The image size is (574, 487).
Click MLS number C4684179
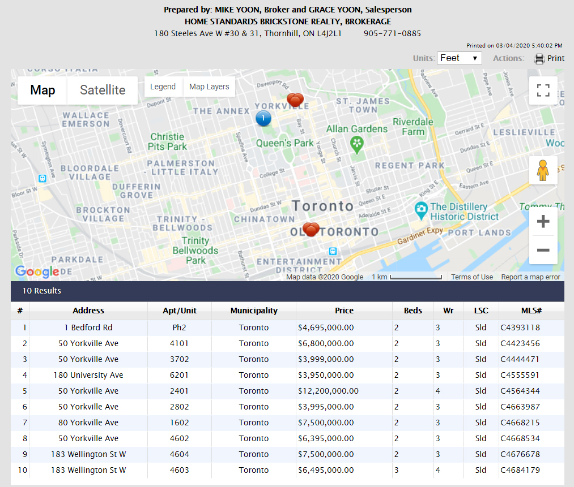[520, 470]
